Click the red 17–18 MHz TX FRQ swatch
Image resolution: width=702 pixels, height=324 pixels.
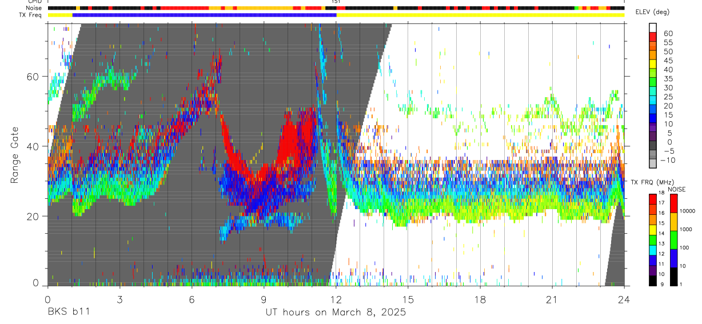point(653,199)
